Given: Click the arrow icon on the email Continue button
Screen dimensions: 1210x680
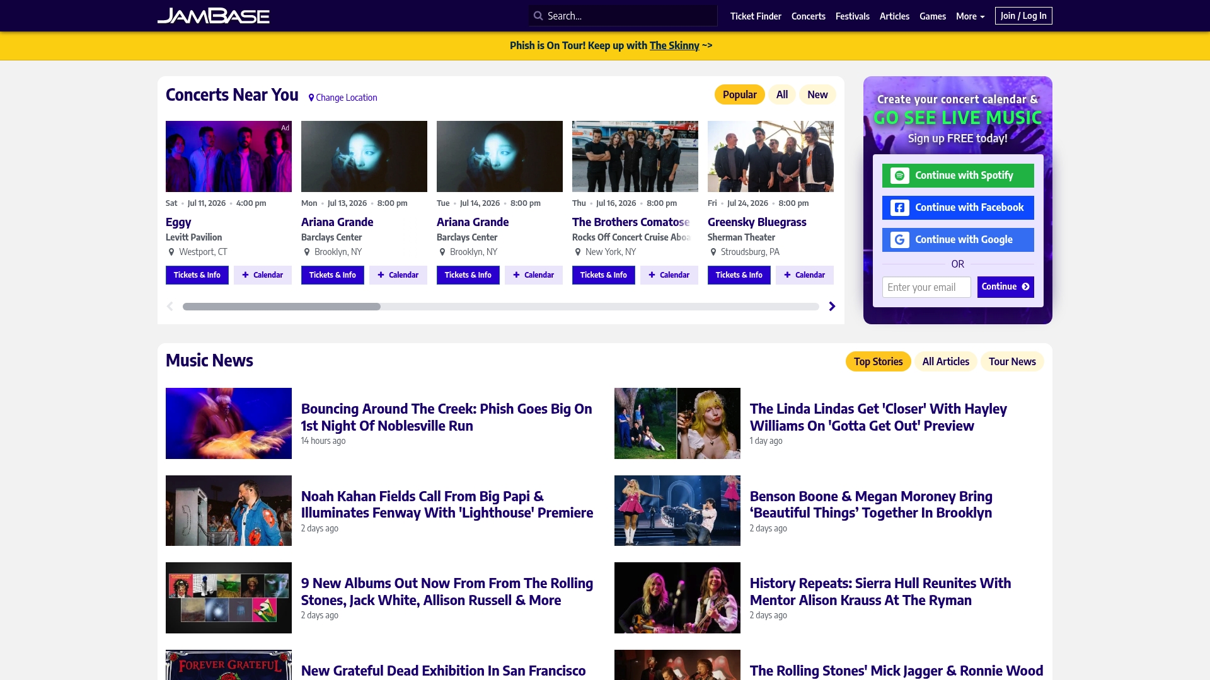Looking at the screenshot, I should click(x=1025, y=287).
